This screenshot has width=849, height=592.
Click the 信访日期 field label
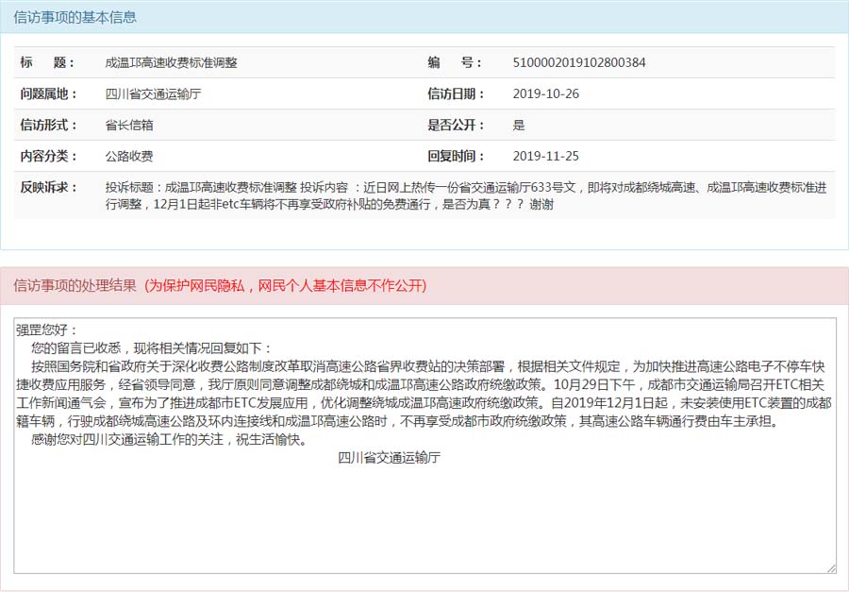point(456,94)
